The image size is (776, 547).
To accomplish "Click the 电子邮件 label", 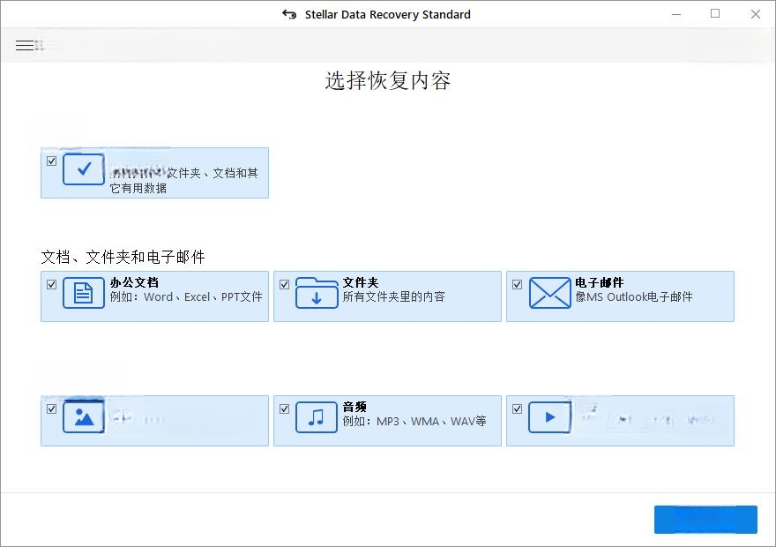I will [x=600, y=282].
